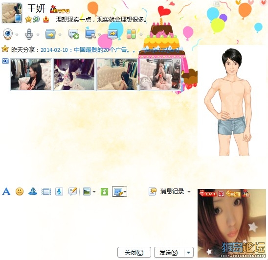
Task: Click the contact name 王妍
Action: [36, 8]
